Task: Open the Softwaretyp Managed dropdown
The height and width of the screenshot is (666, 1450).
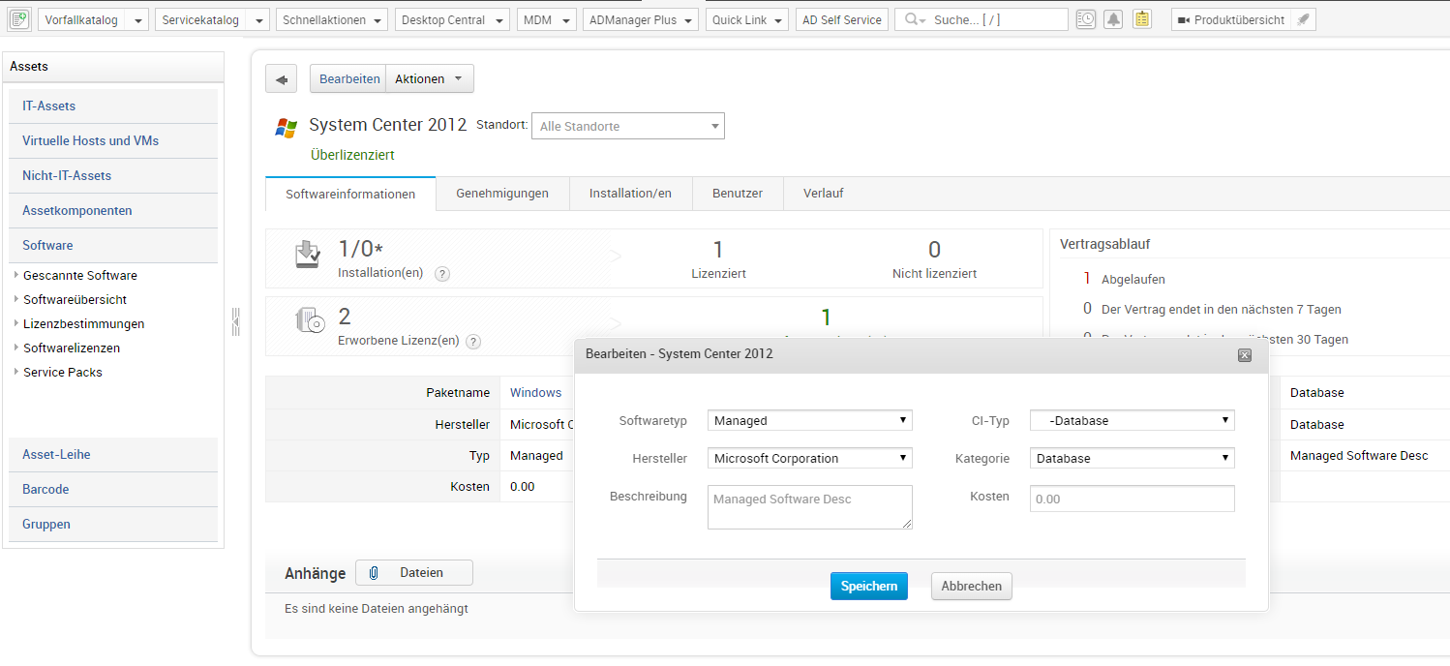Action: click(809, 420)
